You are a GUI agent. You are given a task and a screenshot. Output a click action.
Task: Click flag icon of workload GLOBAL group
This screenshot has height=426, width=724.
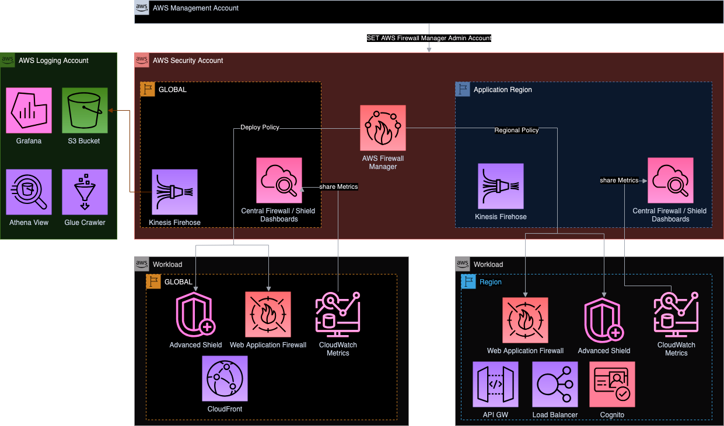pos(153,281)
